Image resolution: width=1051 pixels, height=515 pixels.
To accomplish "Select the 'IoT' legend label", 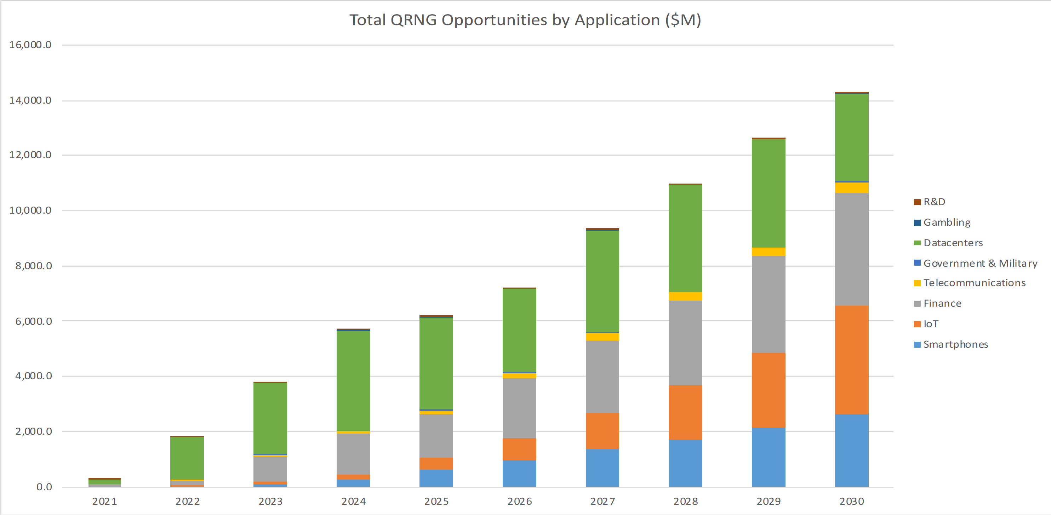I will [x=931, y=324].
